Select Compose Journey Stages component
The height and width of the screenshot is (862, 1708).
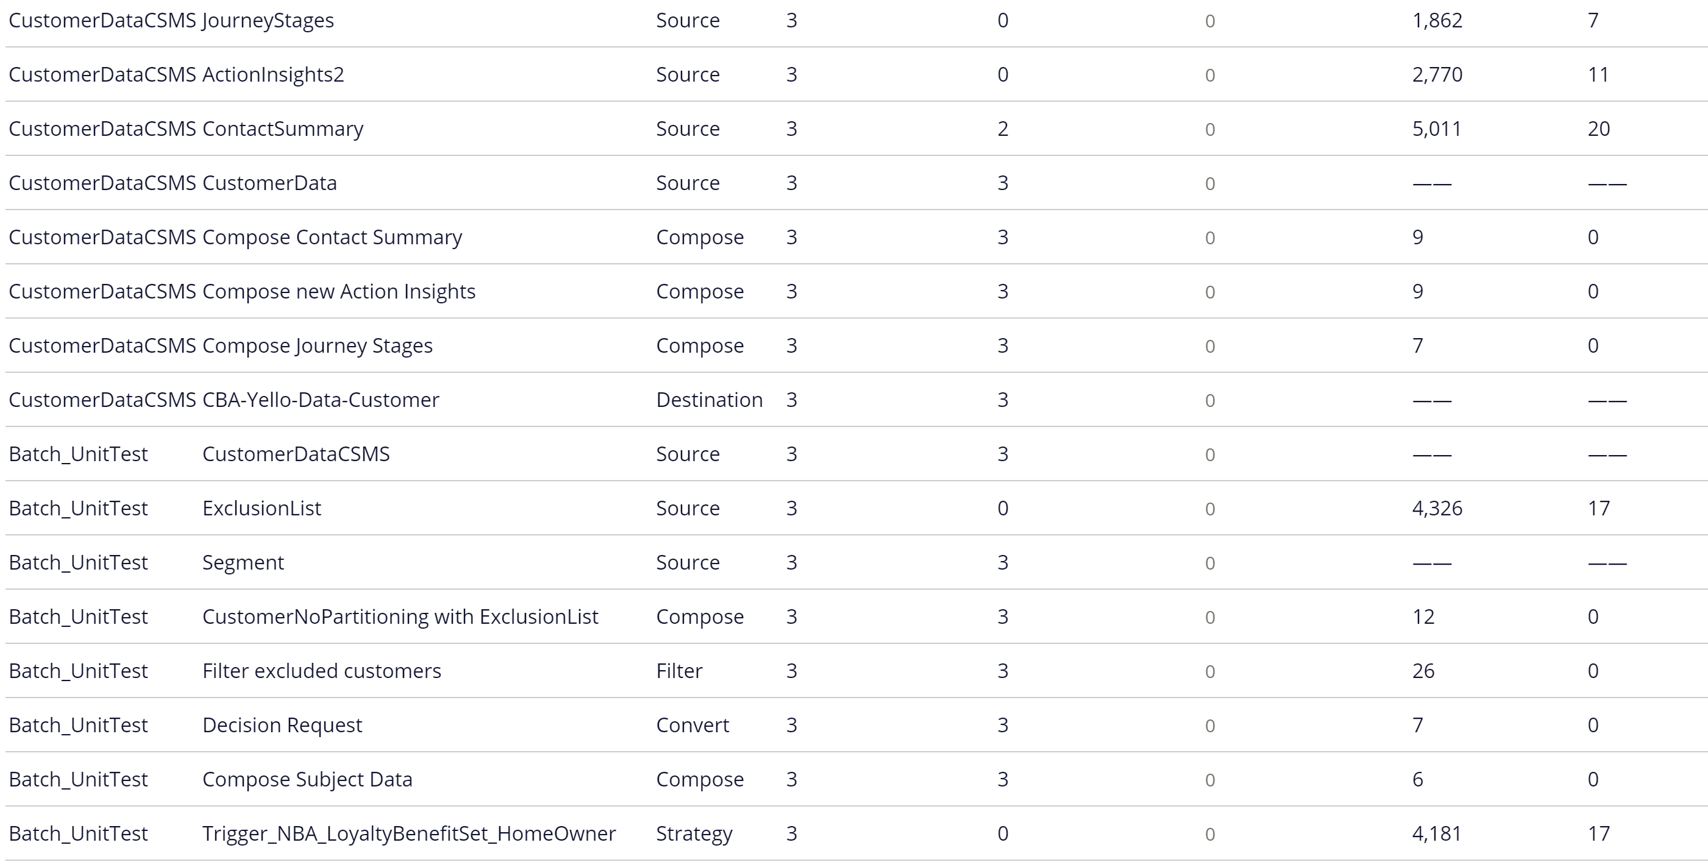pyautogui.click(x=318, y=346)
